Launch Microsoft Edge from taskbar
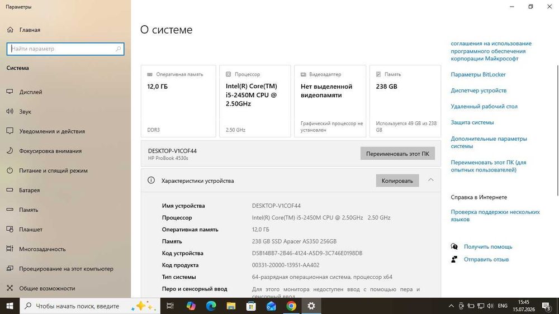Screen dimensions: 559x314 [211, 306]
